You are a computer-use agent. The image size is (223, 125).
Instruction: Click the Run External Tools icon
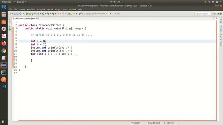click(53, 14)
